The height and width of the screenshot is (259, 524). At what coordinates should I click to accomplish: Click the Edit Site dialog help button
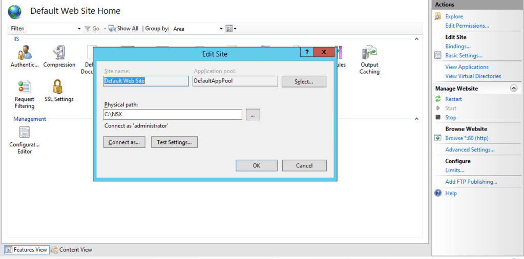pos(306,53)
